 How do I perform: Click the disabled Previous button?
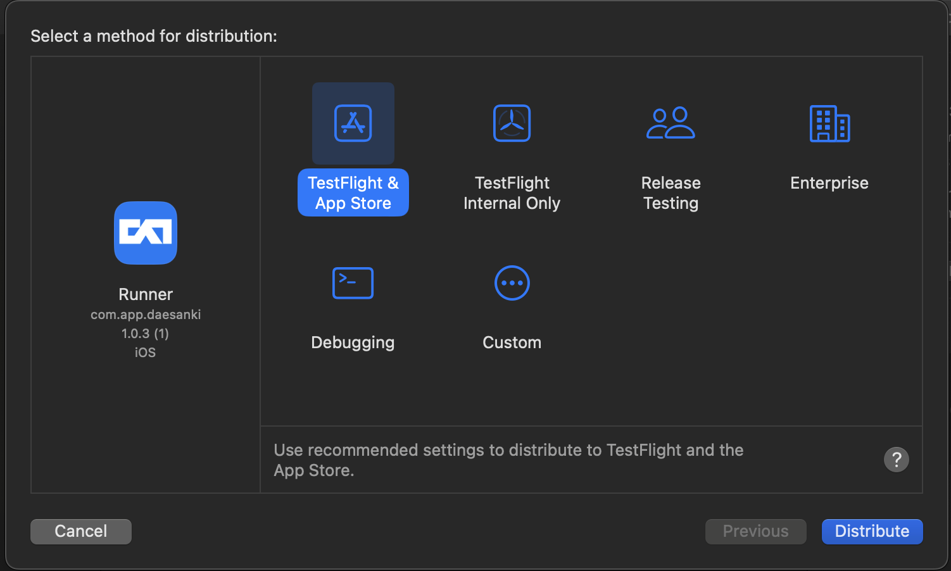[x=756, y=531]
